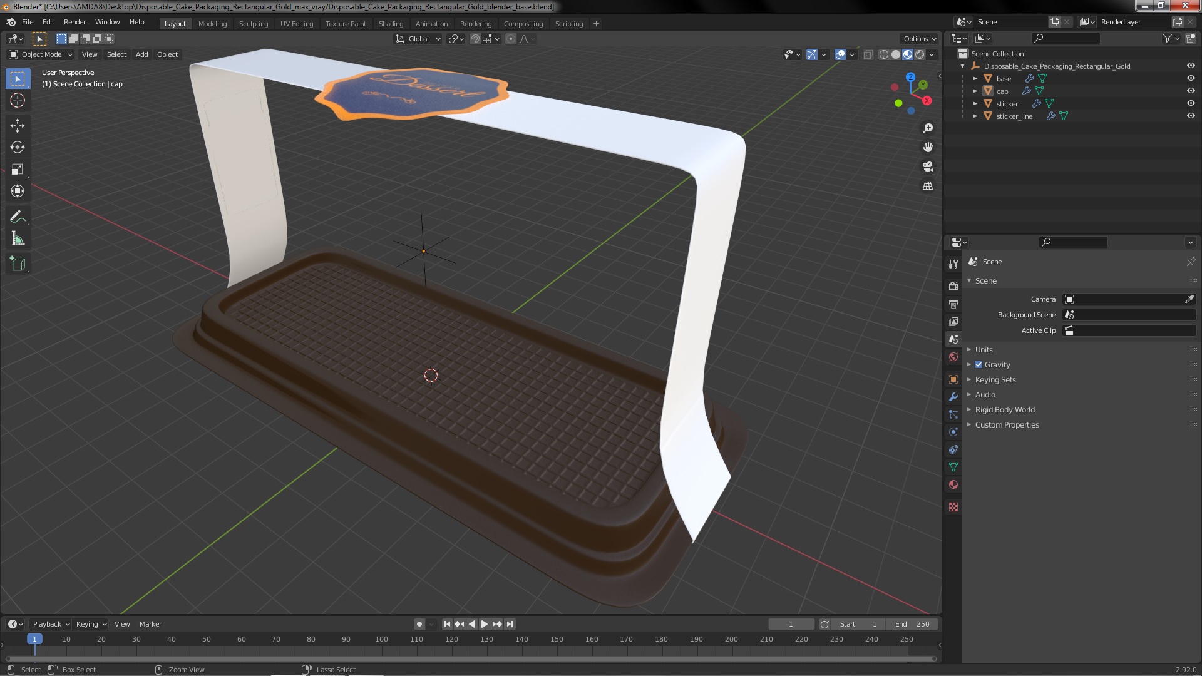Click the Options button in viewport header
The width and height of the screenshot is (1202, 676).
pyautogui.click(x=919, y=39)
